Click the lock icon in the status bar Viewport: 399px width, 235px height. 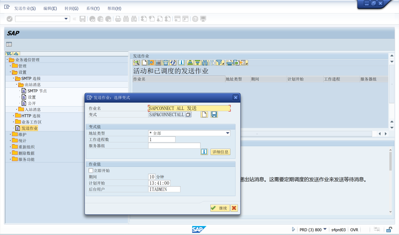pyautogui.click(x=389, y=230)
